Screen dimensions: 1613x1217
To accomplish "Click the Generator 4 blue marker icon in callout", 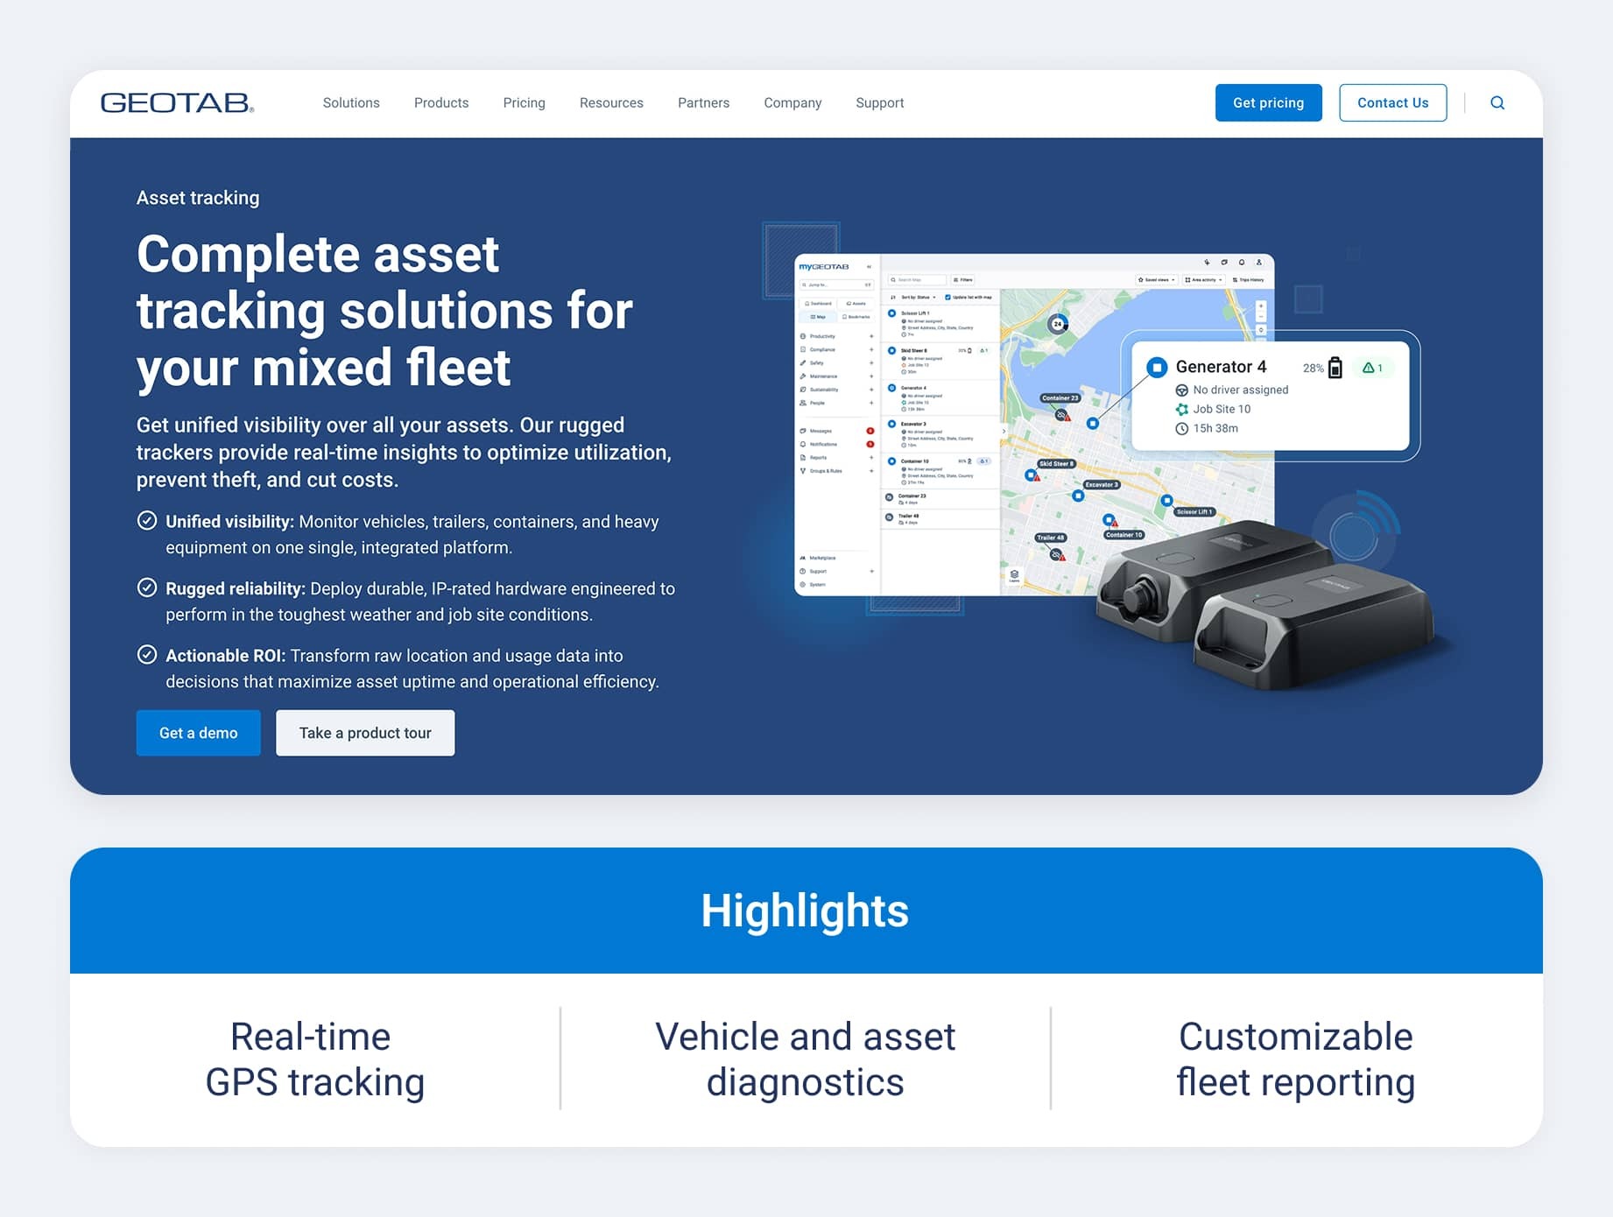I will 1157,367.
